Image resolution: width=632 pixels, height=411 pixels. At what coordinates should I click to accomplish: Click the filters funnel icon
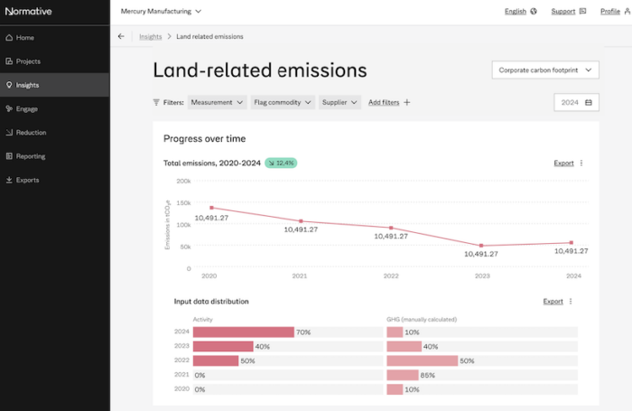(x=156, y=103)
